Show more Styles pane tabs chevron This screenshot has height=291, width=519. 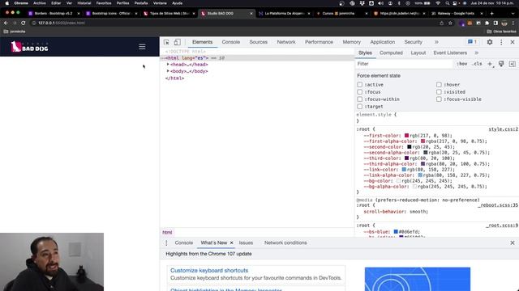476,53
